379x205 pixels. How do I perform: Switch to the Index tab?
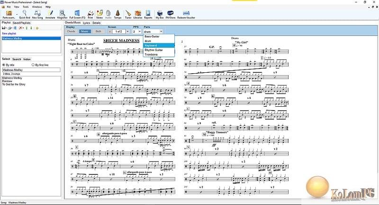tap(27, 59)
